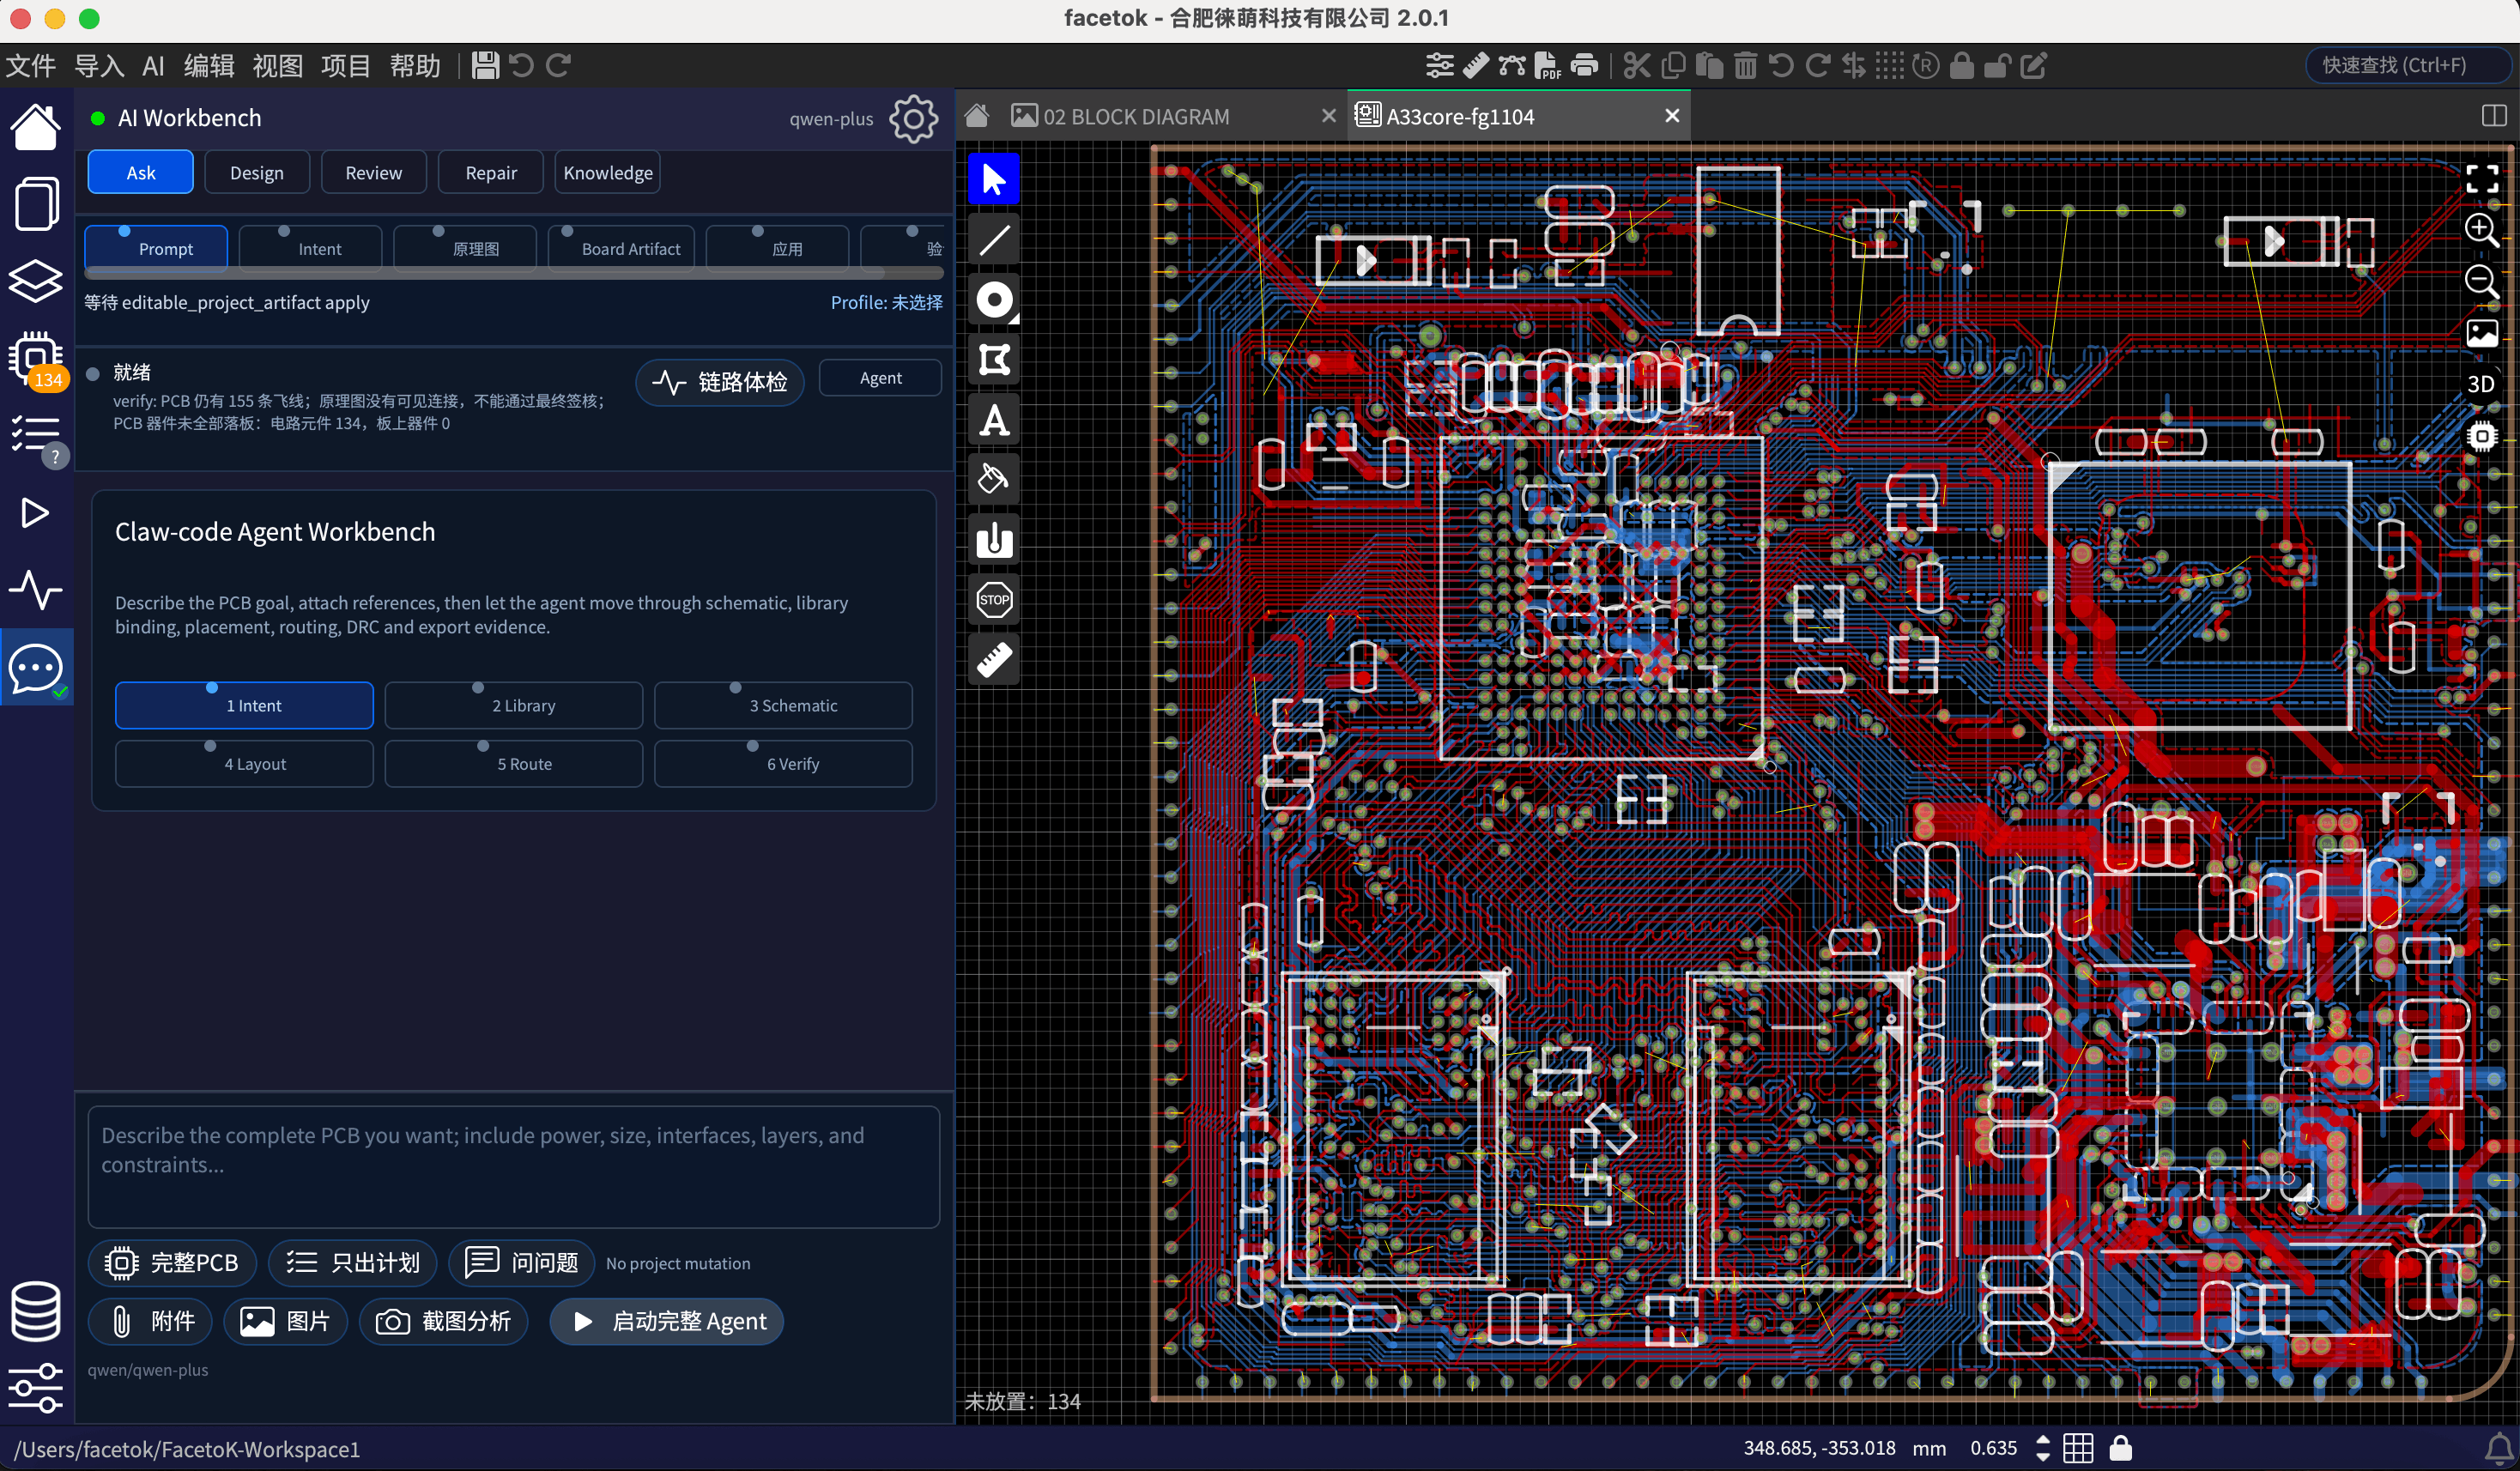Open the 导入 menu
The height and width of the screenshot is (1471, 2520).
(99, 66)
